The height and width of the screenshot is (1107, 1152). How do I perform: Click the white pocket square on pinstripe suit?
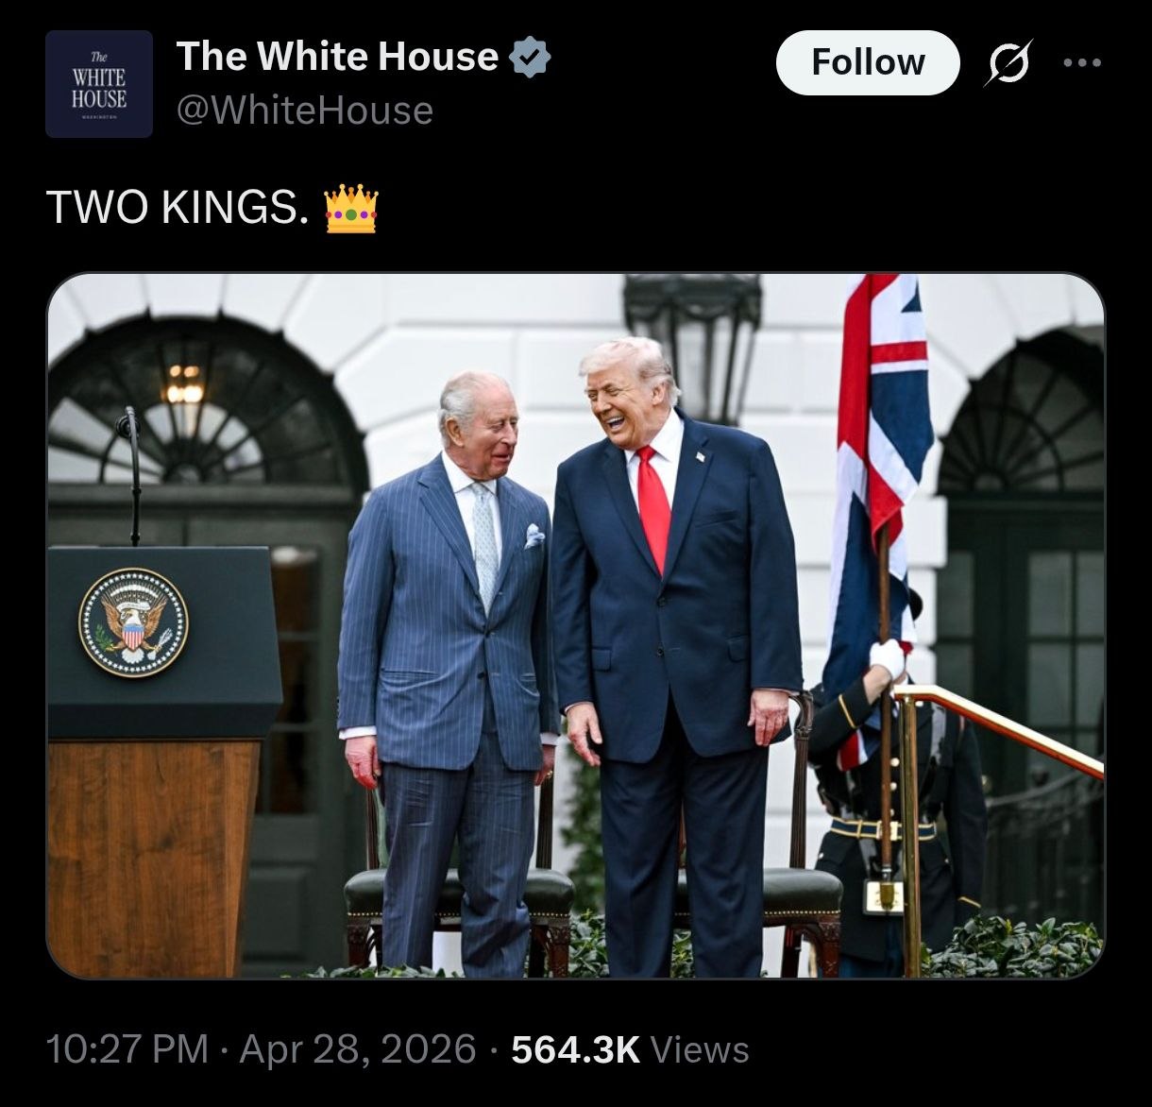(534, 536)
